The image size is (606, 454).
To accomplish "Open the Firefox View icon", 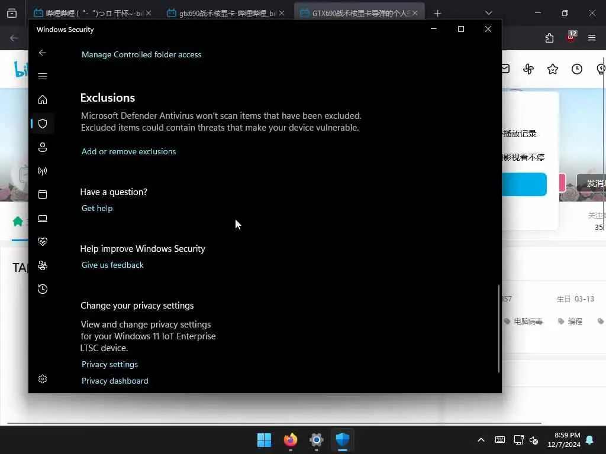I will pos(12,14).
